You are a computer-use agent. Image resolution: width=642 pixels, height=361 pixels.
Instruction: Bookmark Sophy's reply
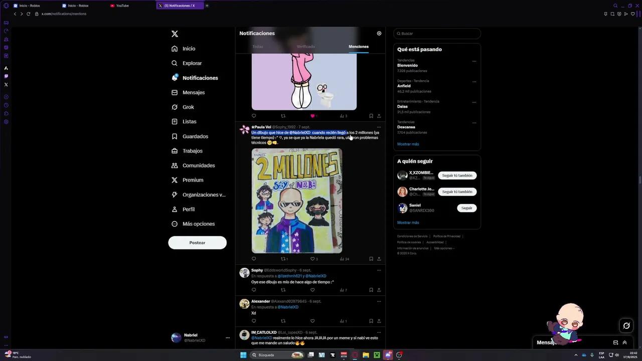(x=371, y=290)
